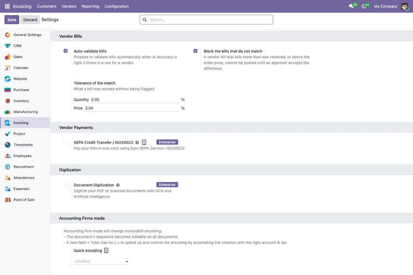Viewport: 413px width, 275px height.
Task: Click the Document Digitization Enterprise badge
Action: click(x=167, y=185)
